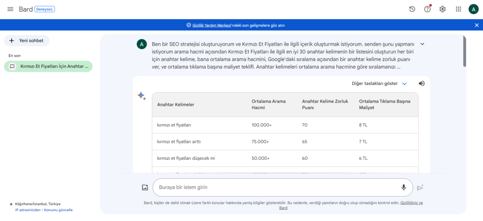This screenshot has height=221, width=483.
Task: Click the send prompt arrow icon
Action: pyautogui.click(x=420, y=188)
